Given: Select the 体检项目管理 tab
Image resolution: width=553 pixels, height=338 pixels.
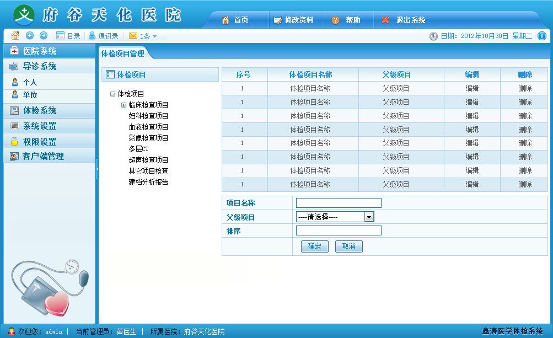Looking at the screenshot, I should click(x=123, y=53).
